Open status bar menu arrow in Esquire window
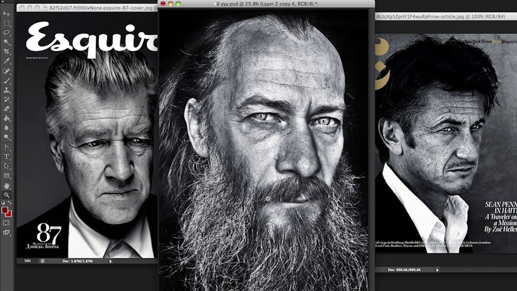Image resolution: width=517 pixels, height=291 pixels. [111, 261]
